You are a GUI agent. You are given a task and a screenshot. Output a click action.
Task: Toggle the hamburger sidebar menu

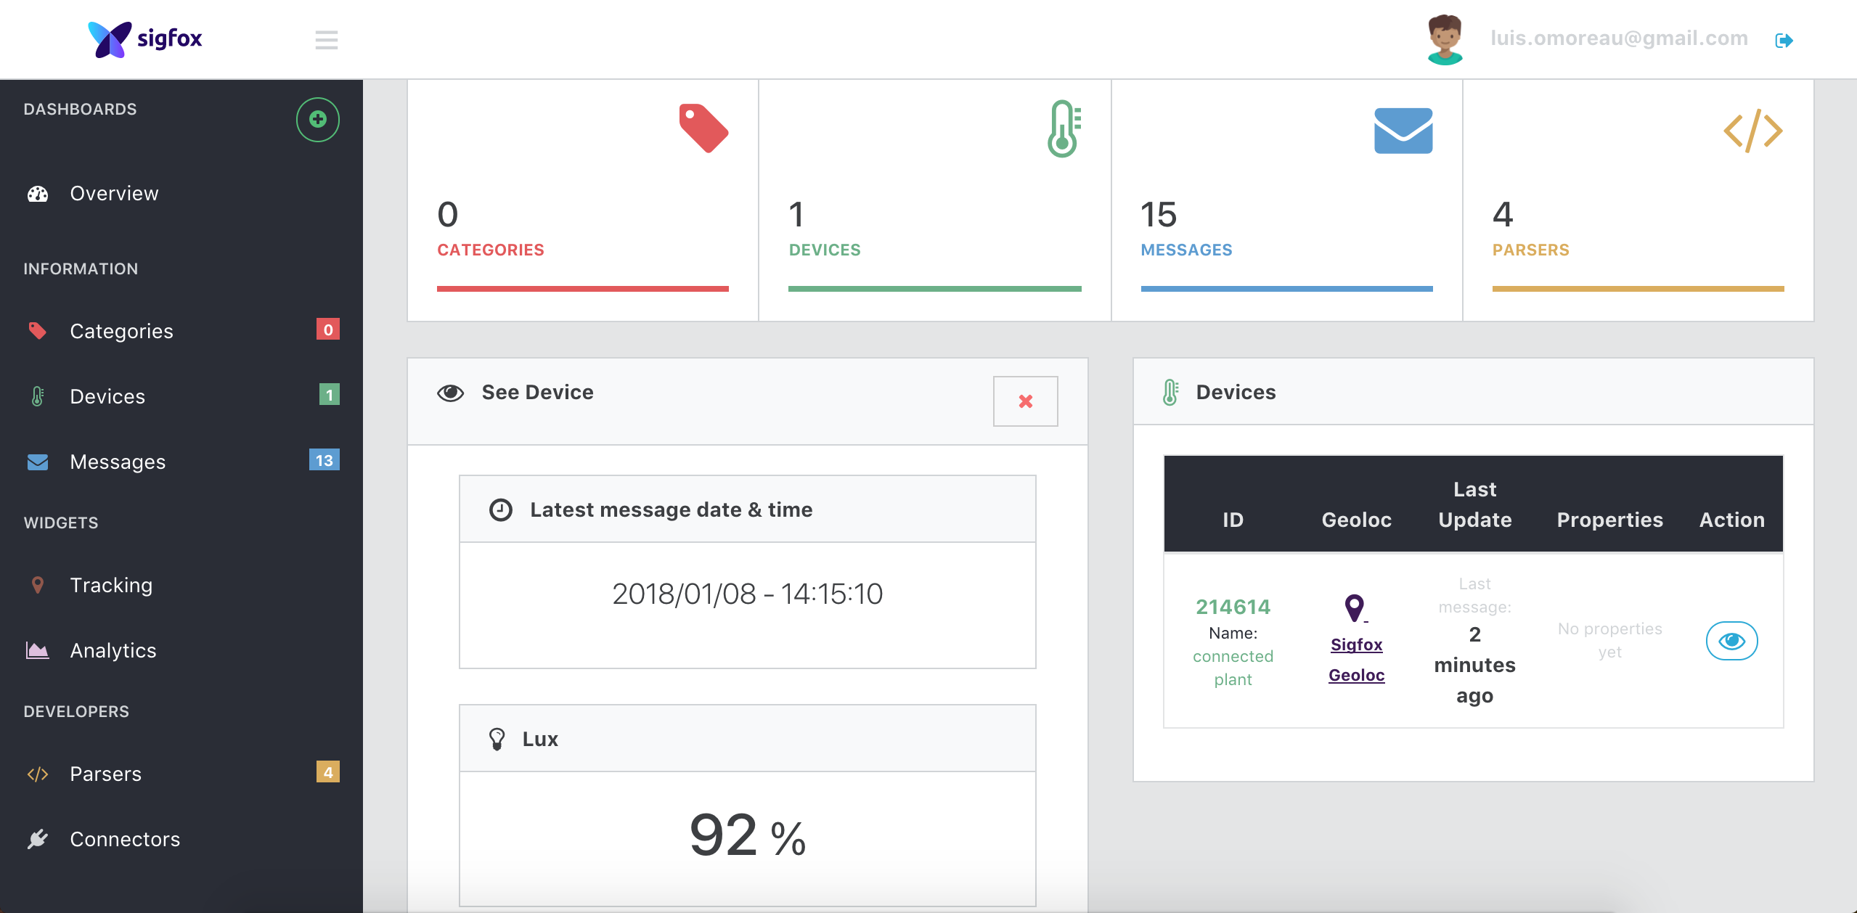click(326, 40)
